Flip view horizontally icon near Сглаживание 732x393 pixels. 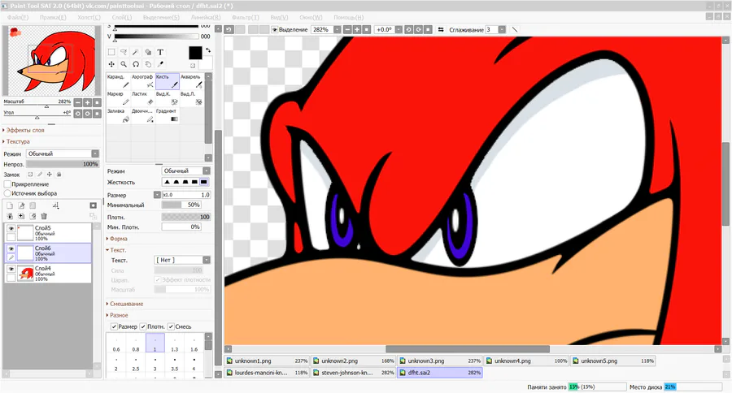tap(441, 29)
